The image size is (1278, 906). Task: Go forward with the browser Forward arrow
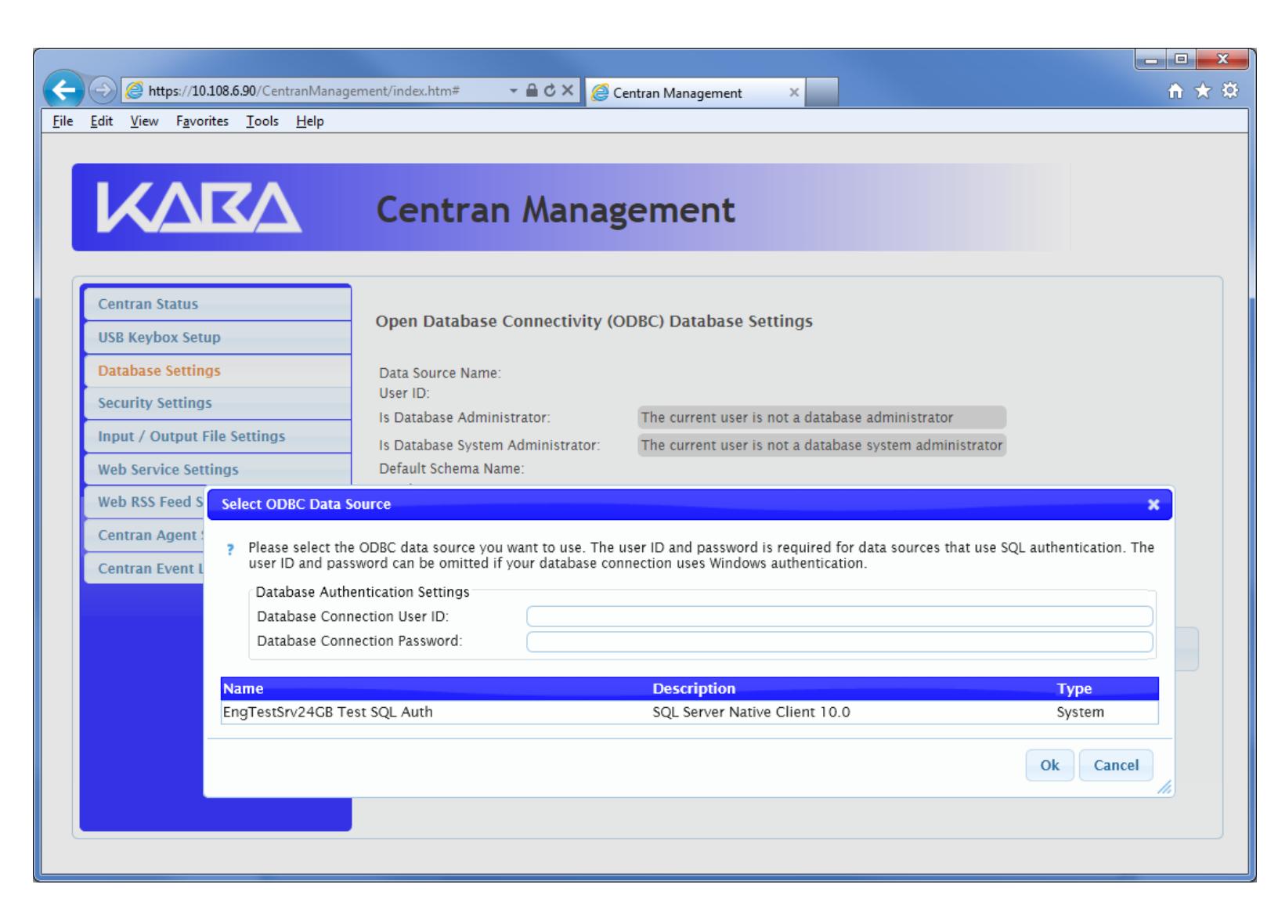[x=103, y=92]
